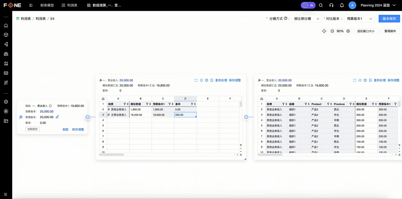
Task: Click the E4 breadcrumb item
Action: point(52,19)
